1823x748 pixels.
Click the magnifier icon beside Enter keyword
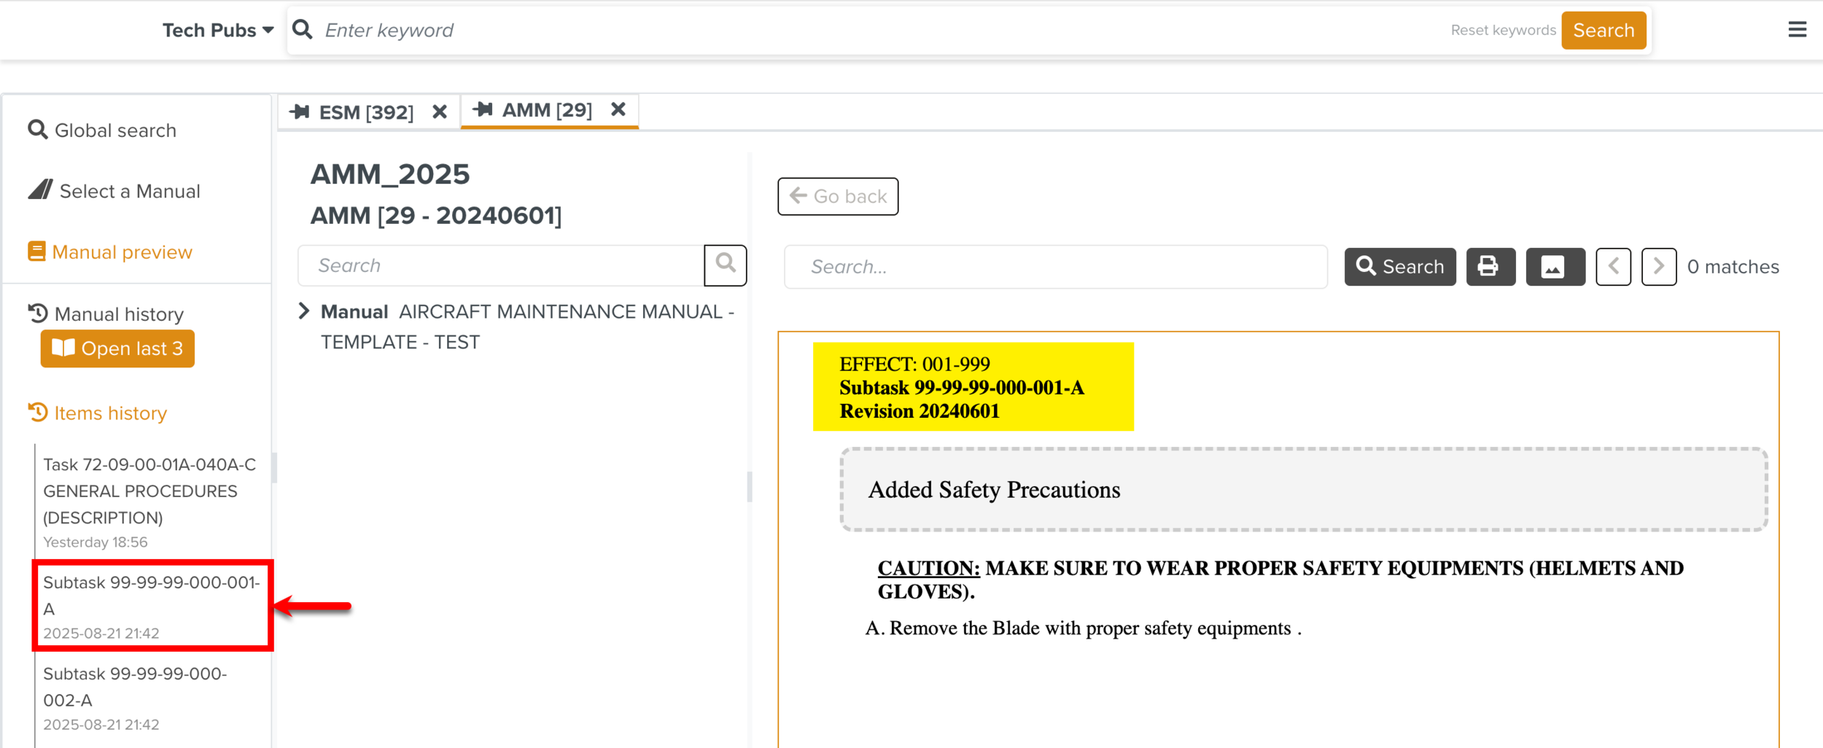point(302,30)
